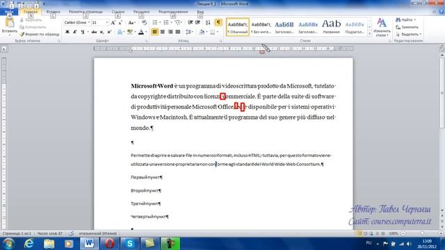Open underline style dropdown arrow
Image resolution: width=445 pixels, height=250 pixels.
point(88,32)
